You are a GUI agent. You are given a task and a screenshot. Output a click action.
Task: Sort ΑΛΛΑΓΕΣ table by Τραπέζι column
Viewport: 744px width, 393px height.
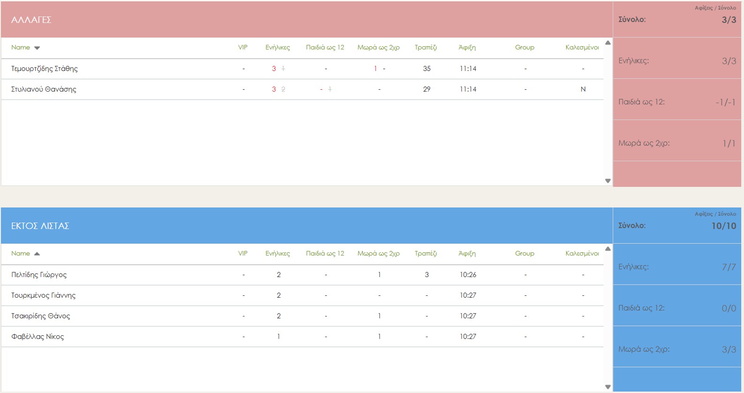coord(425,47)
